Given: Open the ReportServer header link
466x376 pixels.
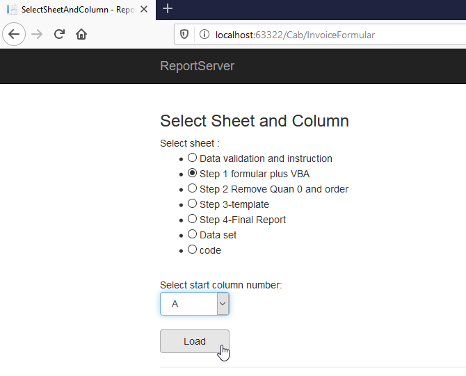Looking at the screenshot, I should pyautogui.click(x=197, y=66).
